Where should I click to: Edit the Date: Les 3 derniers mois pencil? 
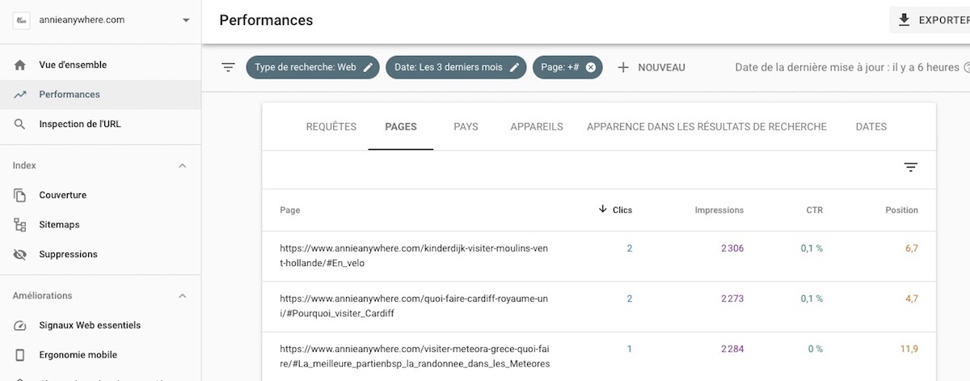tap(514, 67)
